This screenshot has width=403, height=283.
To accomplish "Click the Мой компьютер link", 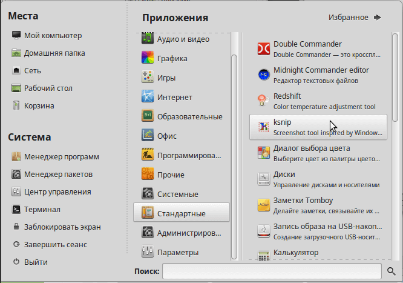I will click(53, 36).
